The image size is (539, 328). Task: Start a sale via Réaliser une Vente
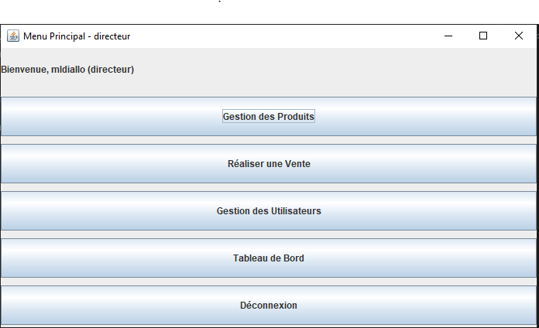click(x=269, y=163)
